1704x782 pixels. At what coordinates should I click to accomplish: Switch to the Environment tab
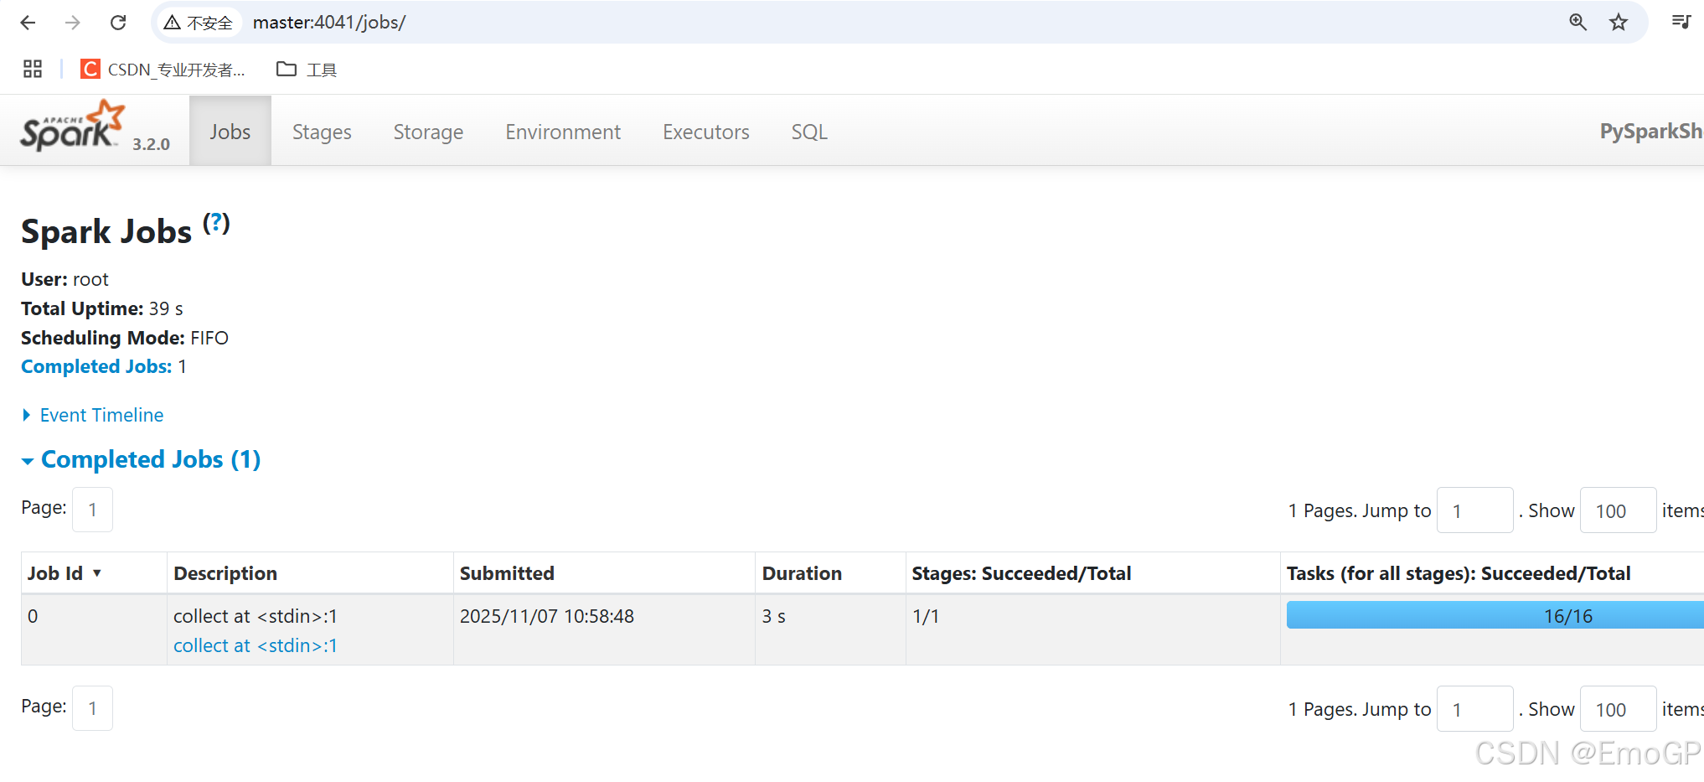(563, 132)
